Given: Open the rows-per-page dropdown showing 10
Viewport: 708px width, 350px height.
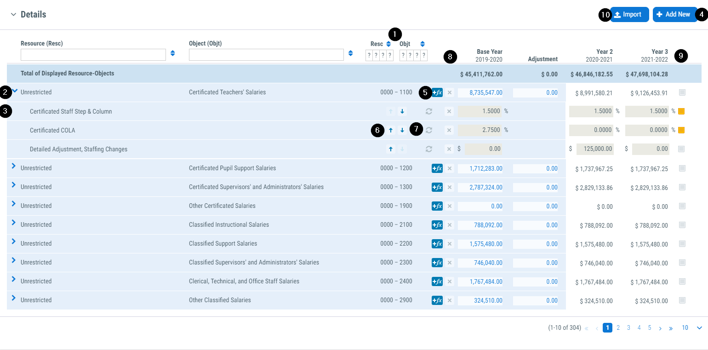Looking at the screenshot, I should (692, 328).
